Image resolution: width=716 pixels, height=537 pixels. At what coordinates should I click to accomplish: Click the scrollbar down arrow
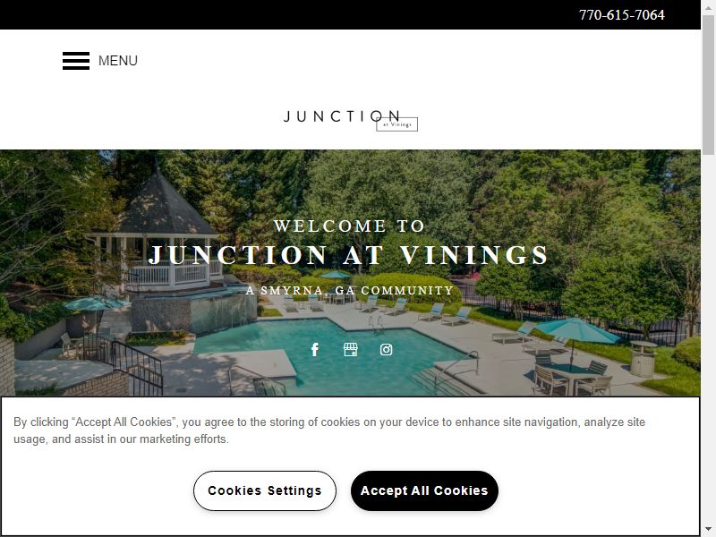pyautogui.click(x=708, y=530)
